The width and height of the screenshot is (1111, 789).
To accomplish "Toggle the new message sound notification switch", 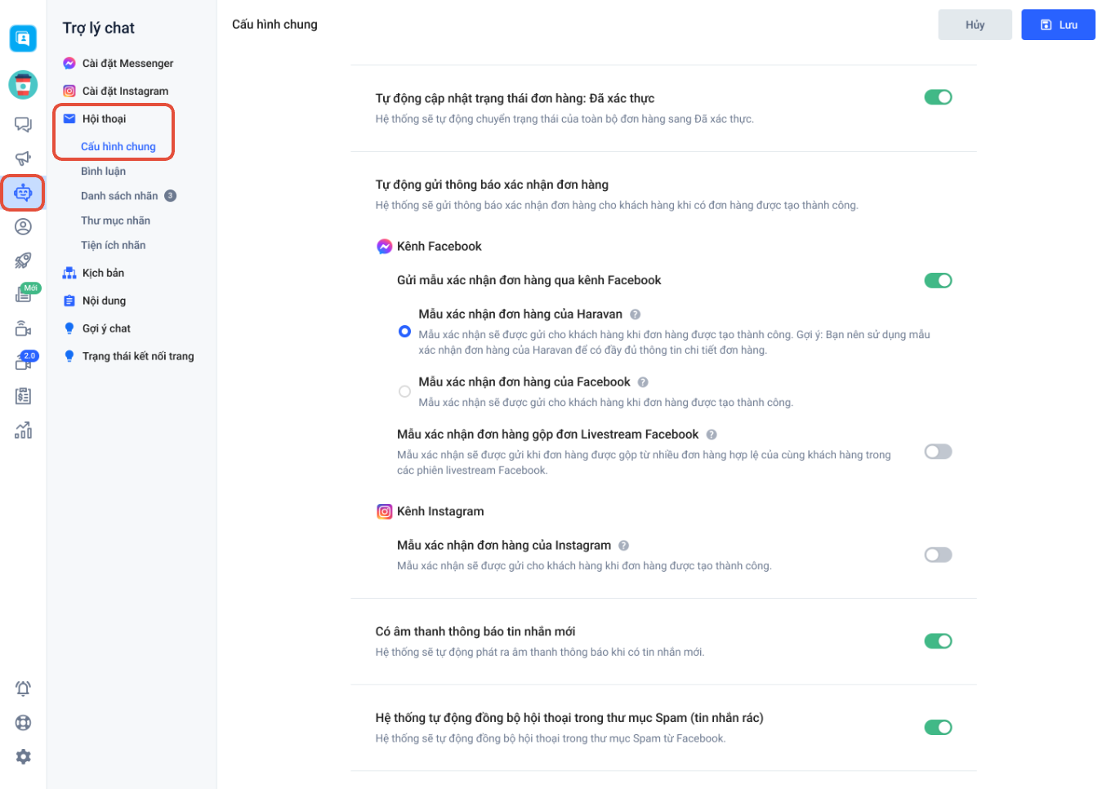I will click(938, 641).
